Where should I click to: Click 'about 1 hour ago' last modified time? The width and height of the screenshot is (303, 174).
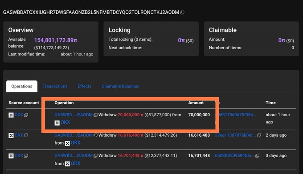77,54
